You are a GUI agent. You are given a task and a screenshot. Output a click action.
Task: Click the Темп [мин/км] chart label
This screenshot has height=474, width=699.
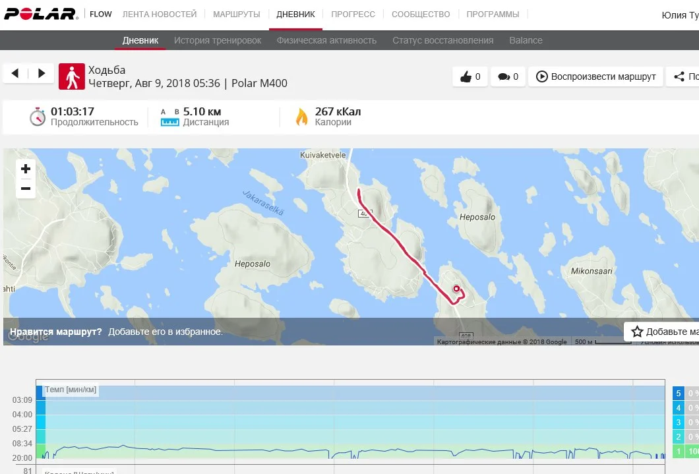click(x=71, y=390)
